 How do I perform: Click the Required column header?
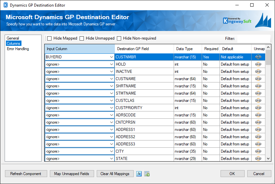click(211, 49)
